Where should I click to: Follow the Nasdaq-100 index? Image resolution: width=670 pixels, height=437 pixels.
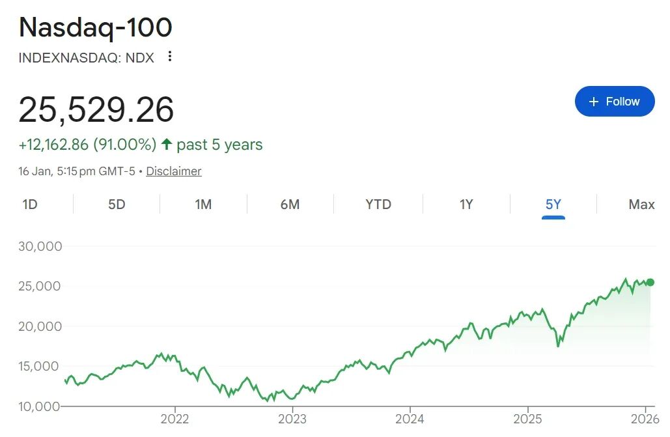coord(614,102)
